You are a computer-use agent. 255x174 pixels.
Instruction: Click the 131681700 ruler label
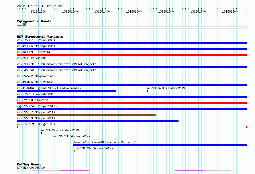tap(198, 11)
